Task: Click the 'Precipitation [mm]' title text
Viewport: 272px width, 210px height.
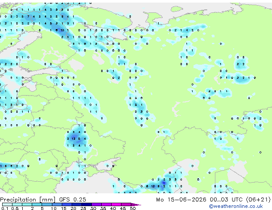Action: 28,200
